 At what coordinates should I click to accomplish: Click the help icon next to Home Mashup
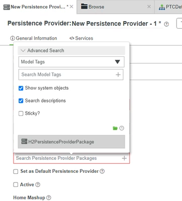[49, 197]
